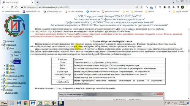Open the C# 2010 Express link
The height and width of the screenshot is (106, 190).
11,93
